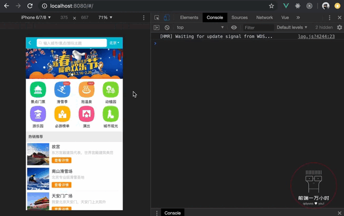Click the target-shaped extension icon
This screenshot has height=216, width=344.
click(x=309, y=6)
